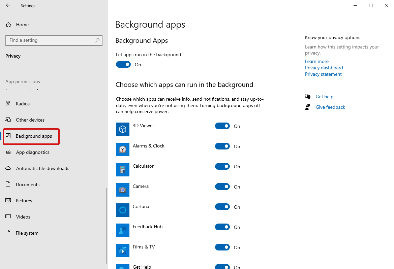The width and height of the screenshot is (394, 269).
Task: Click the Calculator app icon
Action: point(123,170)
